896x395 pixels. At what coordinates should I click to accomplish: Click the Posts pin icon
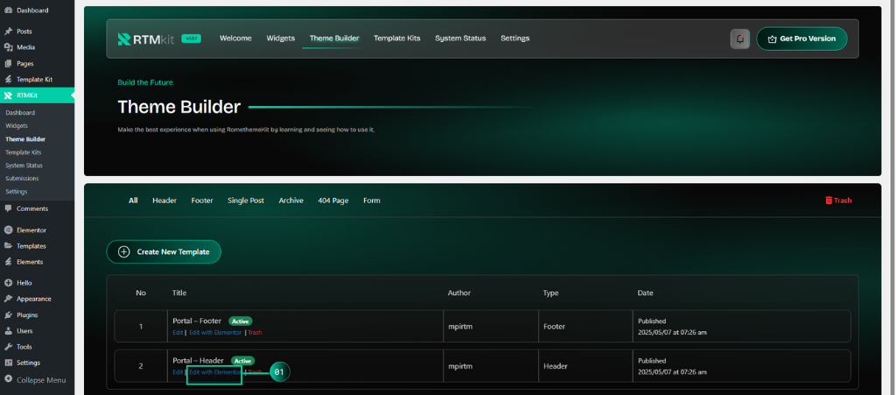9,32
